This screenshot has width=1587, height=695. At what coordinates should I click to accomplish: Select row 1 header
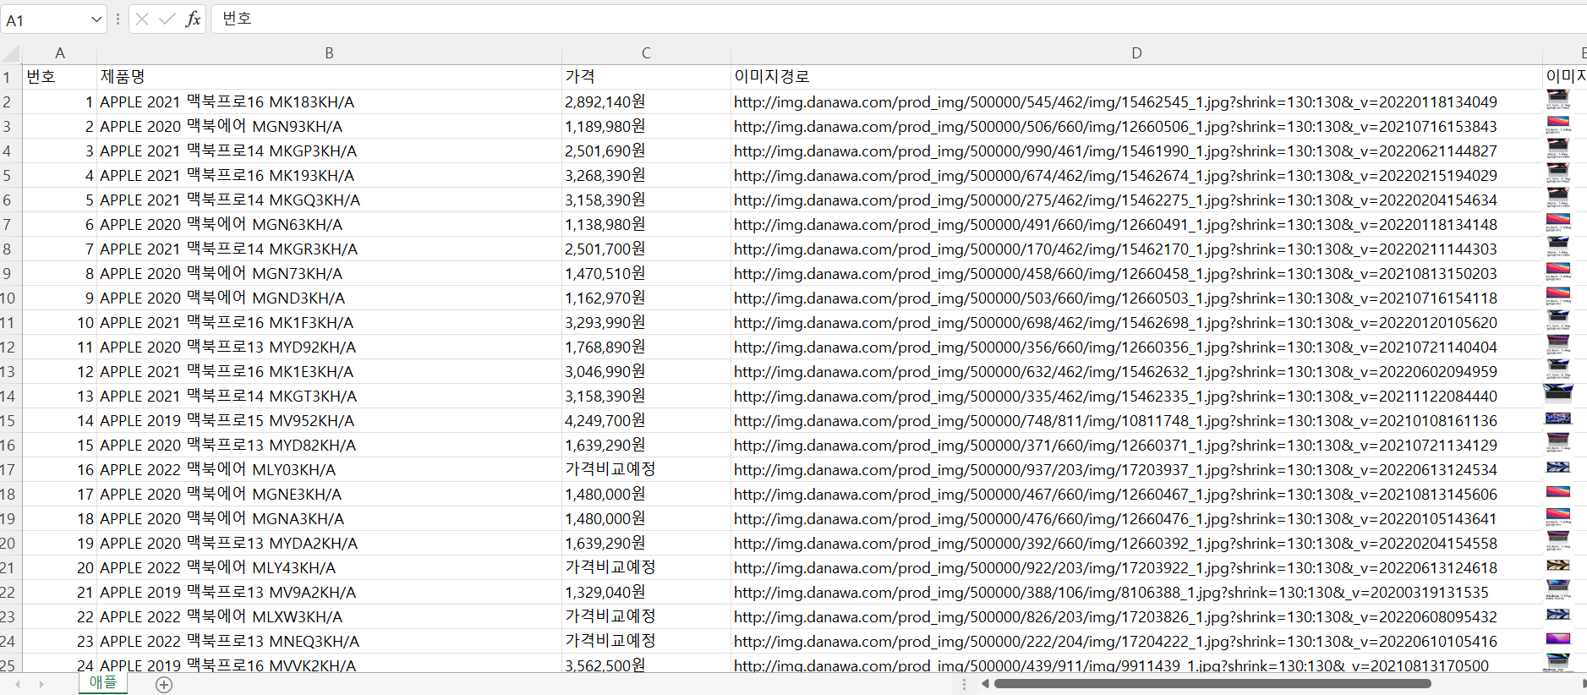click(x=10, y=78)
